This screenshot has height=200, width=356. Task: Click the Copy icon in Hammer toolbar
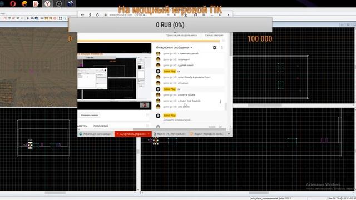32,18
